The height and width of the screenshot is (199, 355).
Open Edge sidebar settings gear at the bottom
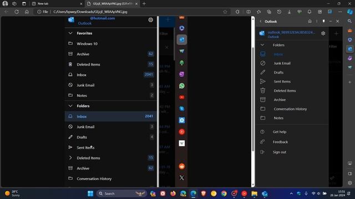click(x=350, y=183)
